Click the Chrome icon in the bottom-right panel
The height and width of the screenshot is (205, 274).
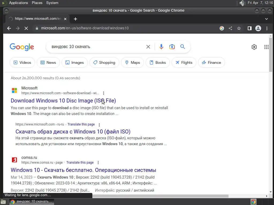253,202
